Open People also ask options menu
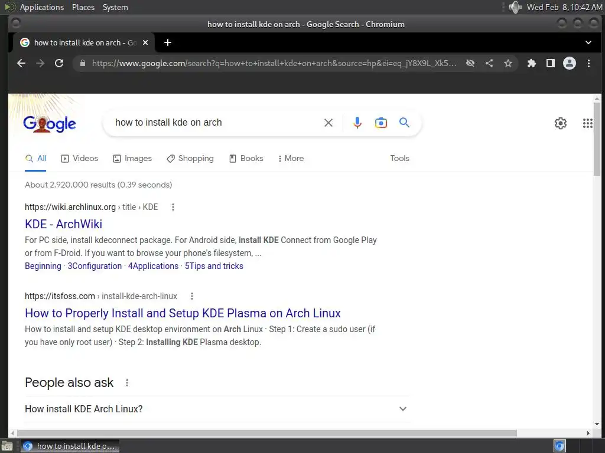The height and width of the screenshot is (453, 605). click(x=127, y=383)
